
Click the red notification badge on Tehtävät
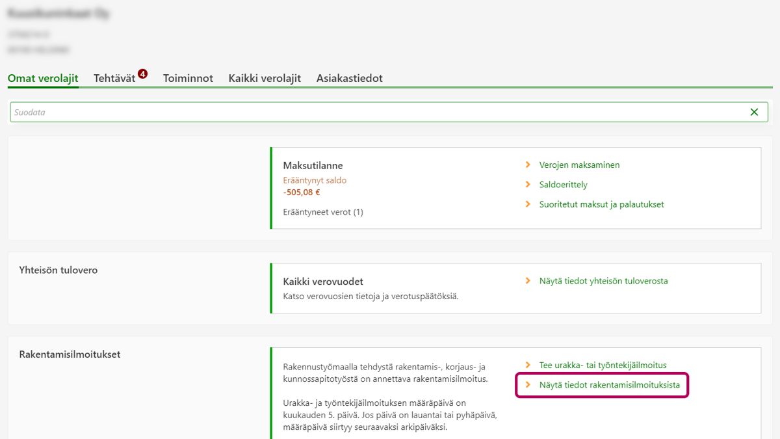click(142, 74)
